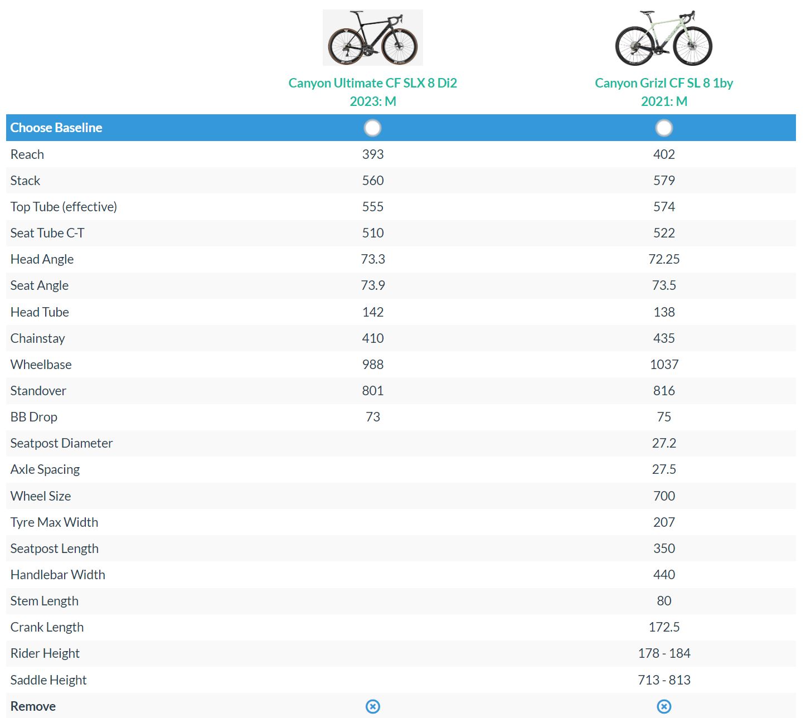Viewport: 806px width, 718px height.
Task: Click the Head Angle value 73.3
Action: click(x=372, y=259)
